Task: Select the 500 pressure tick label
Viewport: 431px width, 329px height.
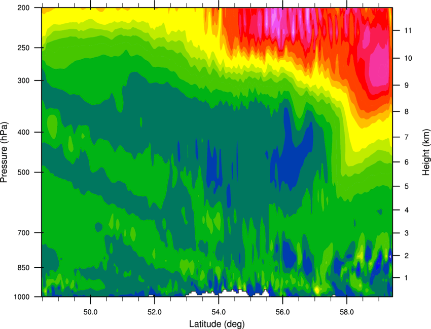Action: [24, 172]
